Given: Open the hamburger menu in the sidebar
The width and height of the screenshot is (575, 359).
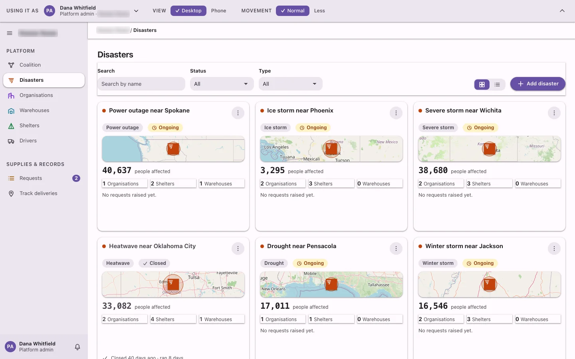Looking at the screenshot, I should click(x=10, y=33).
